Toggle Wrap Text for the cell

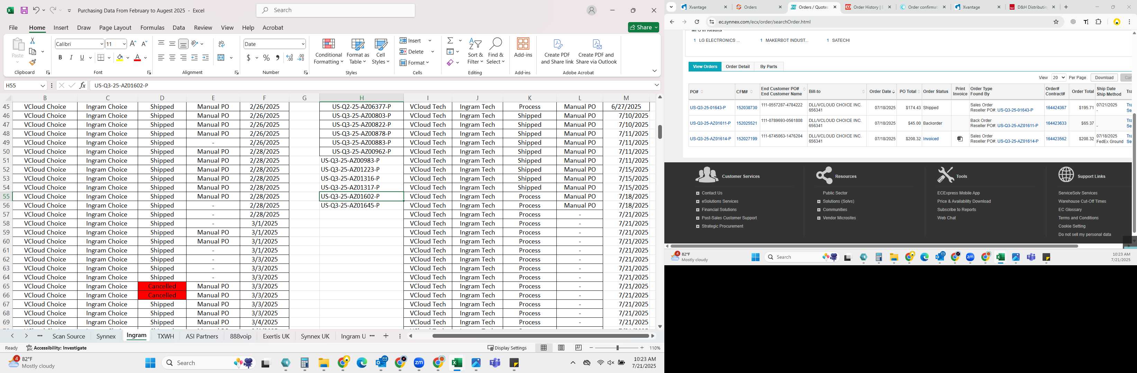[x=221, y=44]
